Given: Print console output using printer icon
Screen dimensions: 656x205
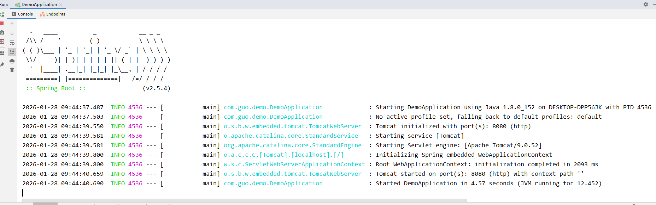Looking at the screenshot, I should 12,61.
